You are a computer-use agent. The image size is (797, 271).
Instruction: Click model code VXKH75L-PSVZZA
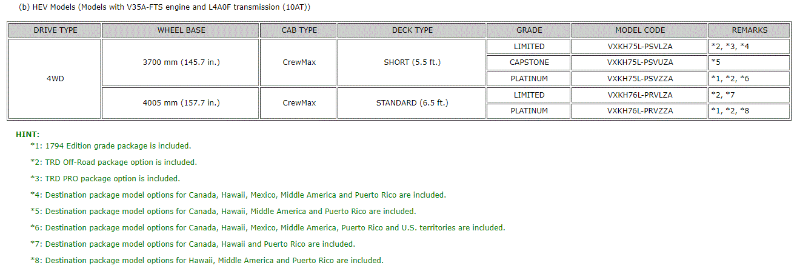click(639, 79)
